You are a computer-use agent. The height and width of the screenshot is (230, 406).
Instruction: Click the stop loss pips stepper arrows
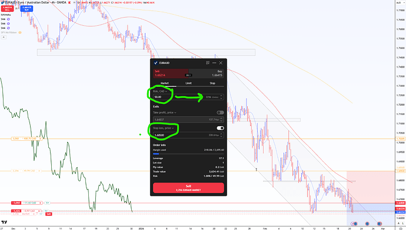[221, 136]
